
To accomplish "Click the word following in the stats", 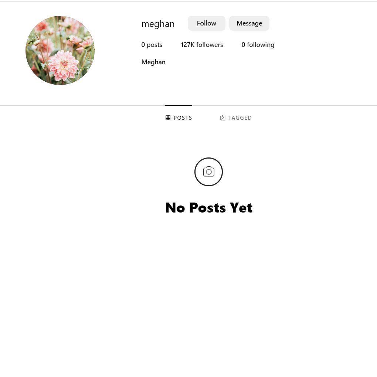I will pos(261,45).
